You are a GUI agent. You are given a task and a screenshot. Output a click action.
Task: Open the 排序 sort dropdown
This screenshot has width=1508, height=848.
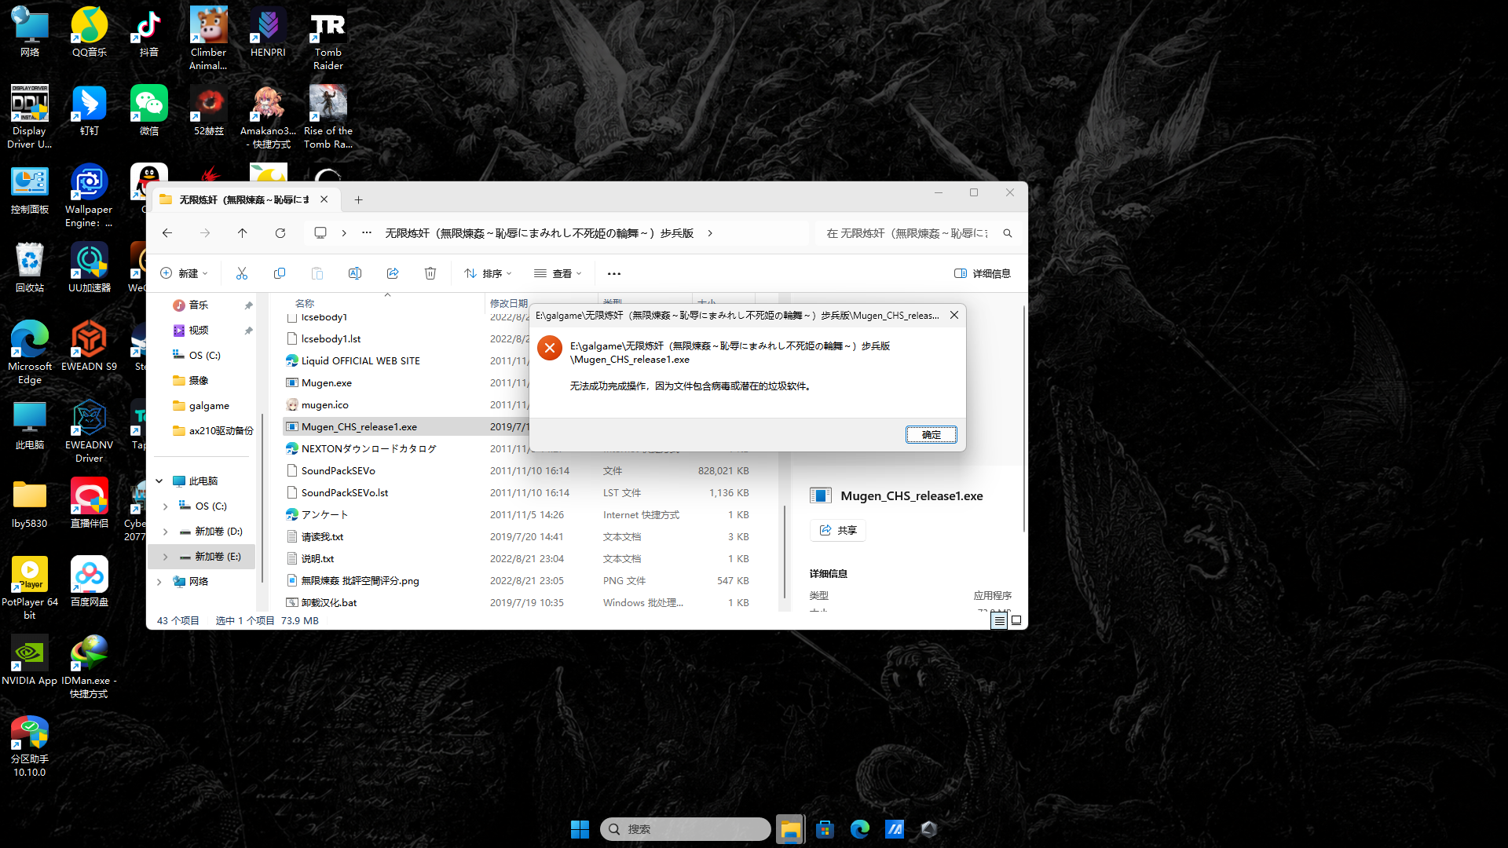488,273
